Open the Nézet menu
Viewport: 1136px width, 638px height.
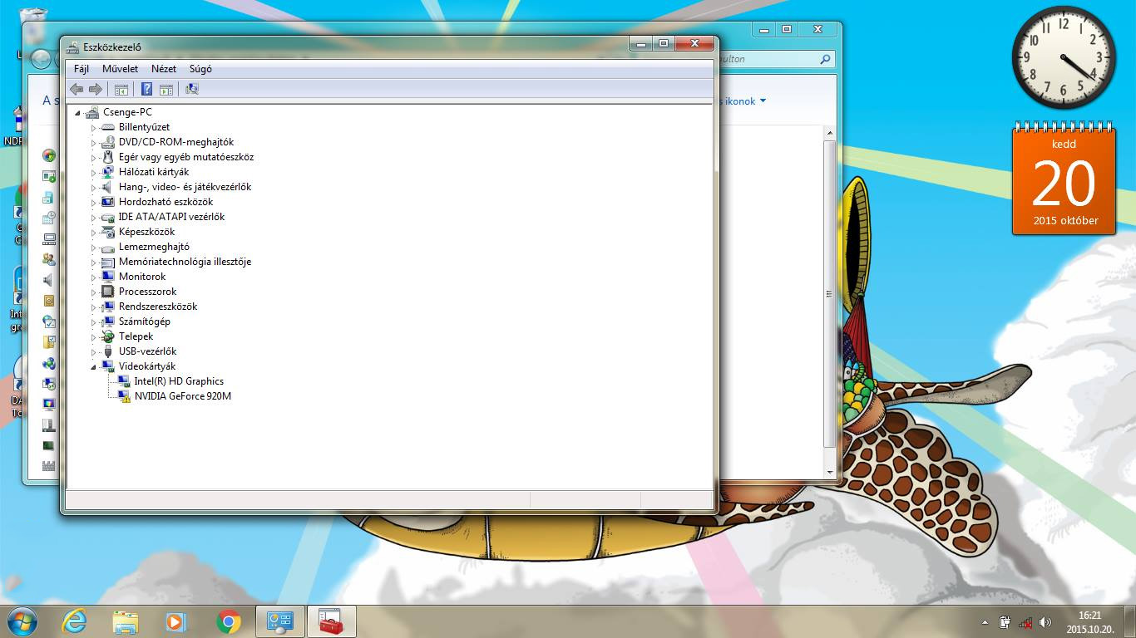tap(163, 69)
